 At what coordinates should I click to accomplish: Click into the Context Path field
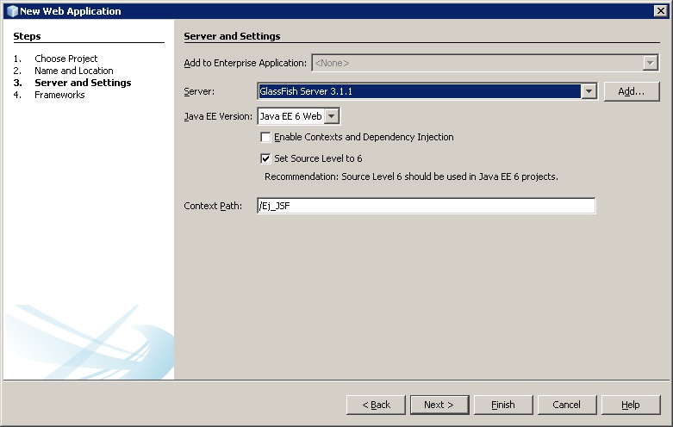point(427,206)
